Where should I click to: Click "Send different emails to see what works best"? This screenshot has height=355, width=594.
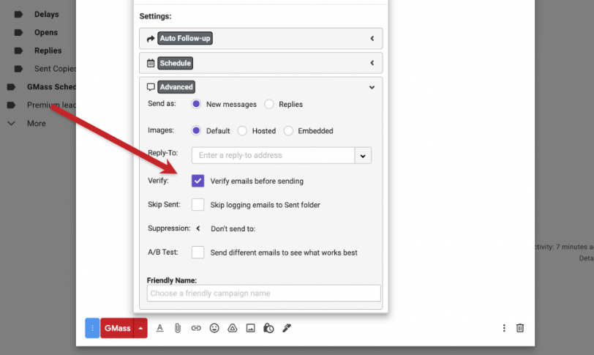[x=284, y=253]
